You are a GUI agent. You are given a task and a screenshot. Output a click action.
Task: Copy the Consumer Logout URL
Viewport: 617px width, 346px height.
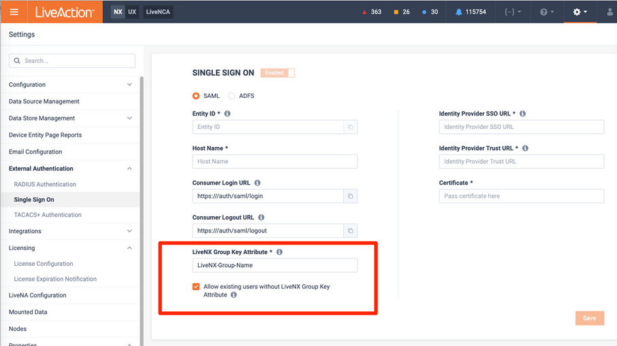(350, 230)
